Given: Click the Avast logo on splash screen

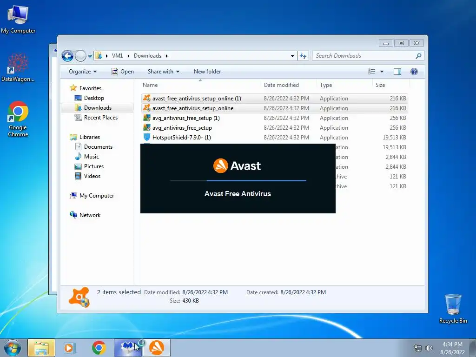Looking at the screenshot, I should point(237,166).
